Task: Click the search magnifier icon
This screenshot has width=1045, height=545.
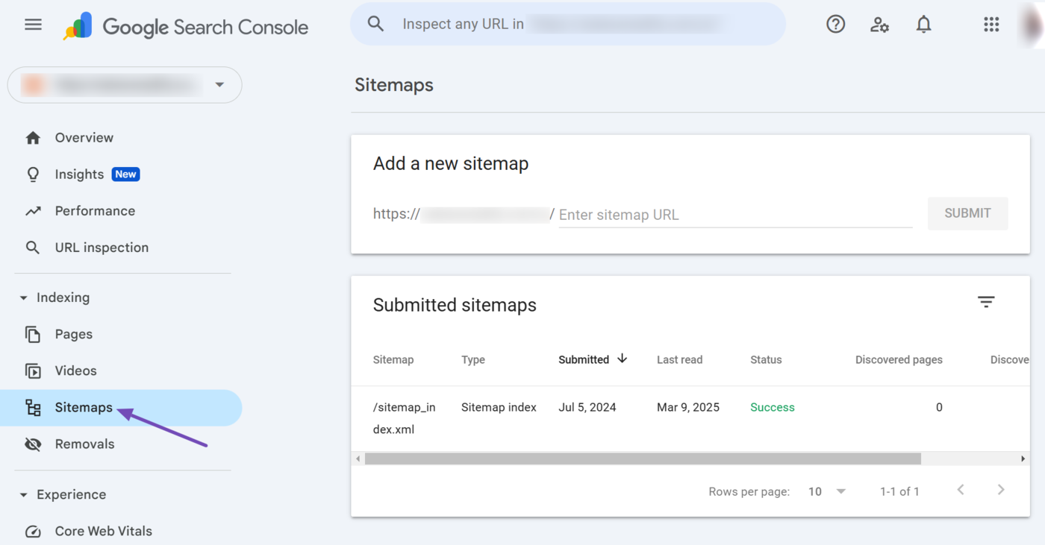Action: click(375, 24)
